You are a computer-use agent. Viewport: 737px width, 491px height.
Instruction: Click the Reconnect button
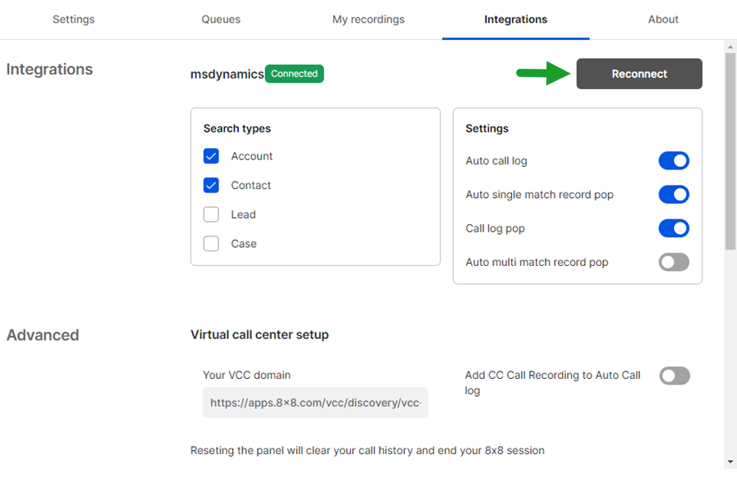(x=639, y=74)
